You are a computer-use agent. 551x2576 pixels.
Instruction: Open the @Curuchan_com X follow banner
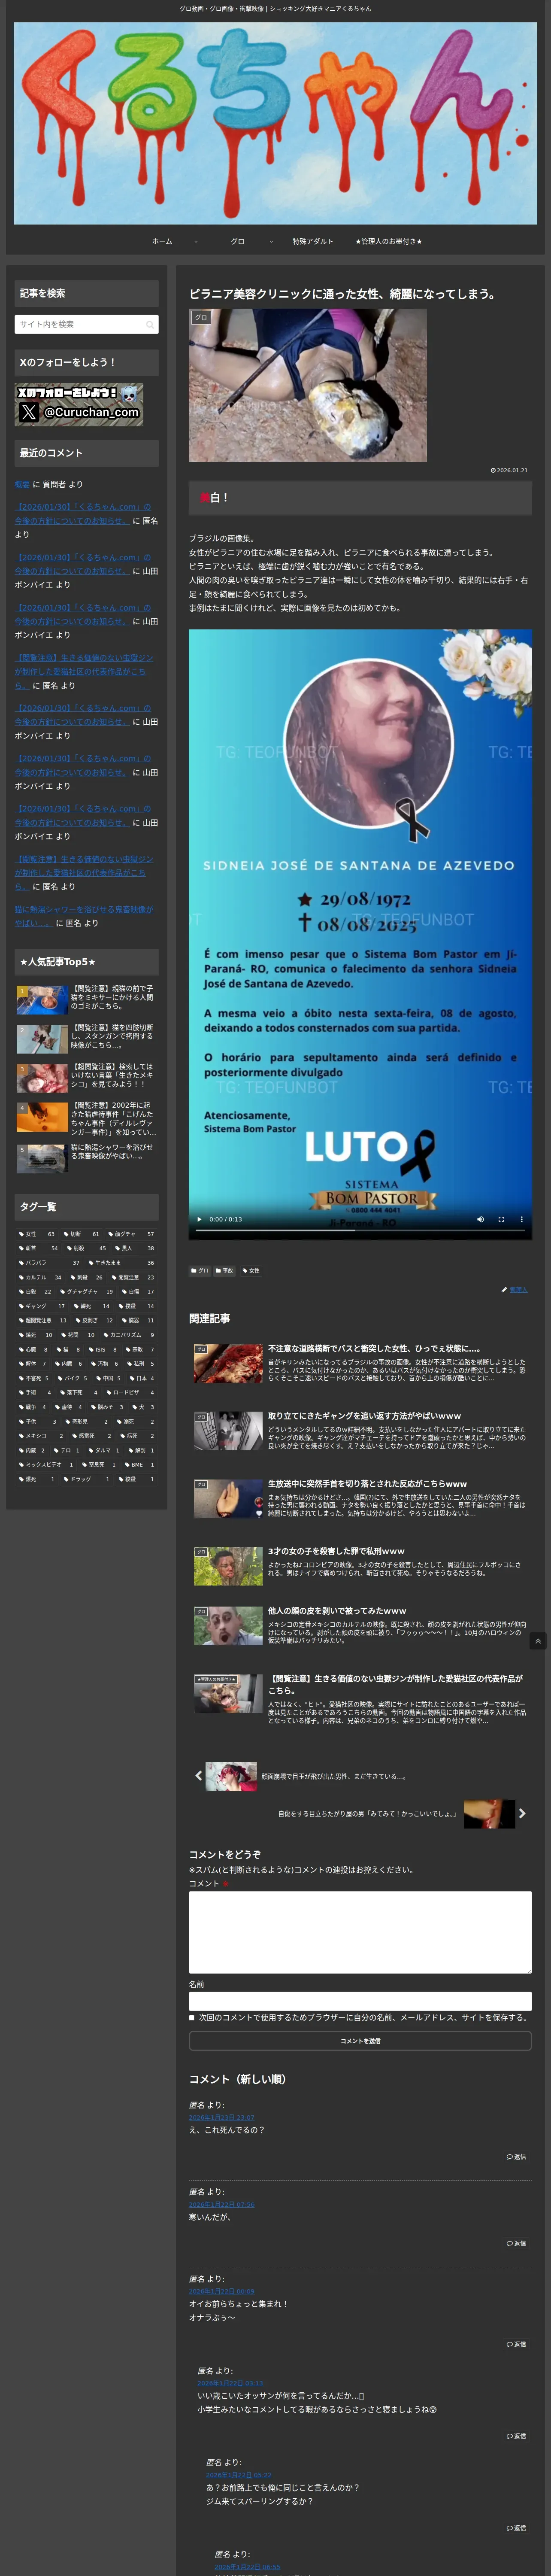tap(79, 405)
